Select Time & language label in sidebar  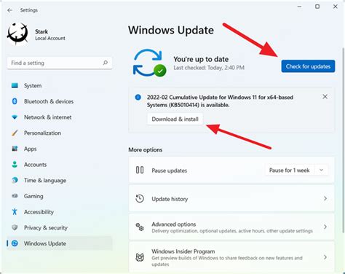(x=45, y=181)
